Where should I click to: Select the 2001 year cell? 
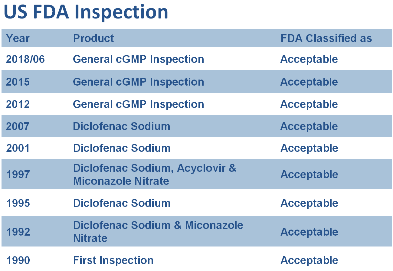click(18, 148)
